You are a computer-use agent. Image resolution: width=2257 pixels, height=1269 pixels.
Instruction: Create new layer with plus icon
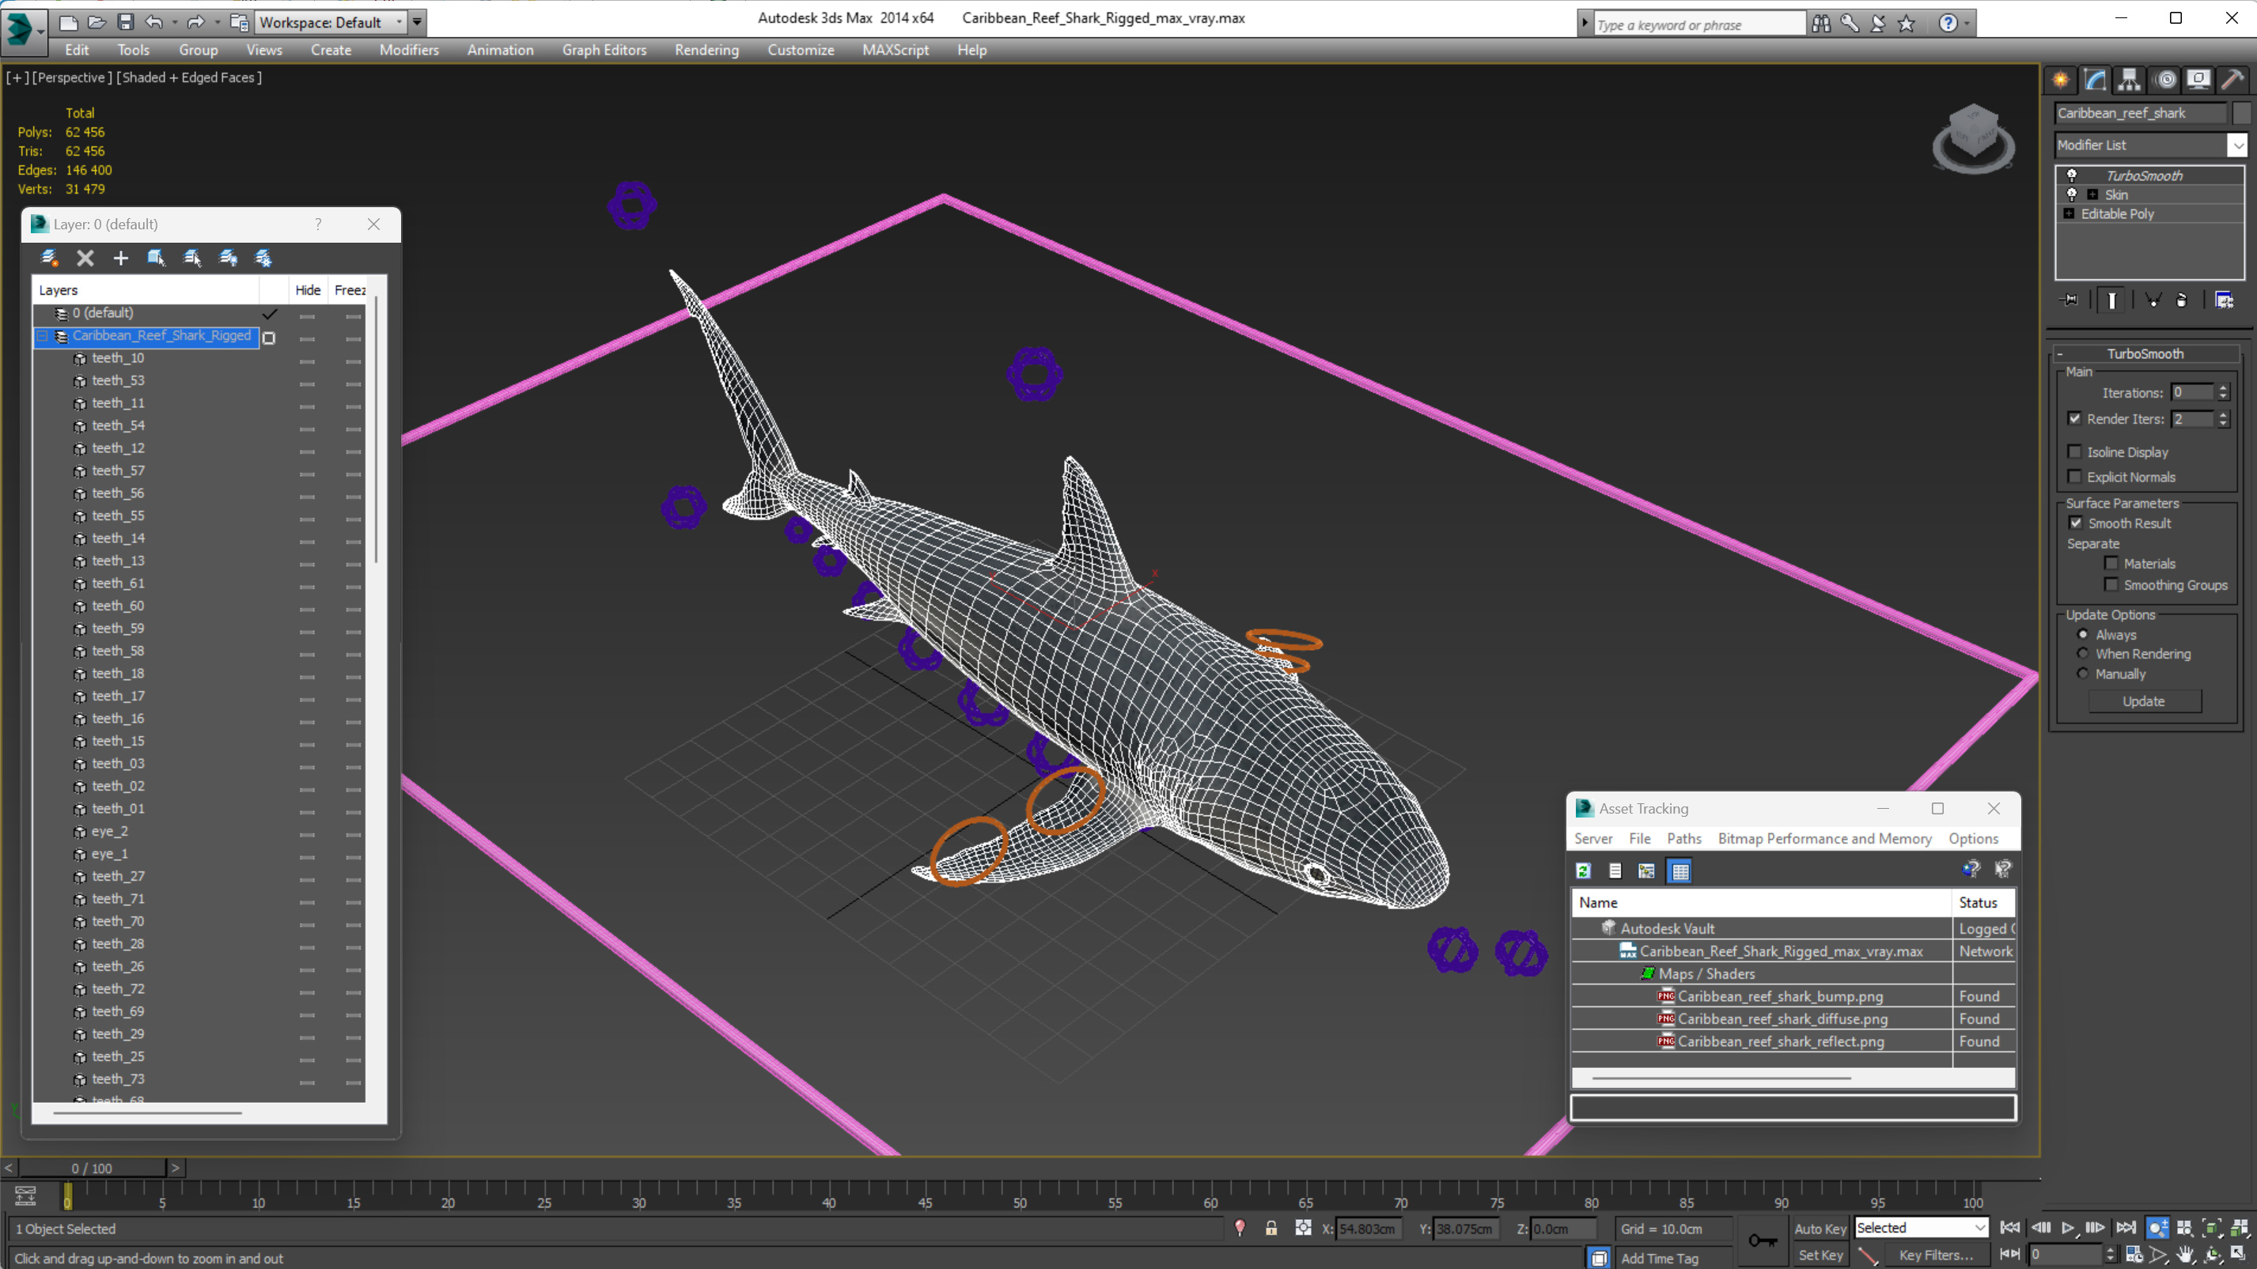121,258
